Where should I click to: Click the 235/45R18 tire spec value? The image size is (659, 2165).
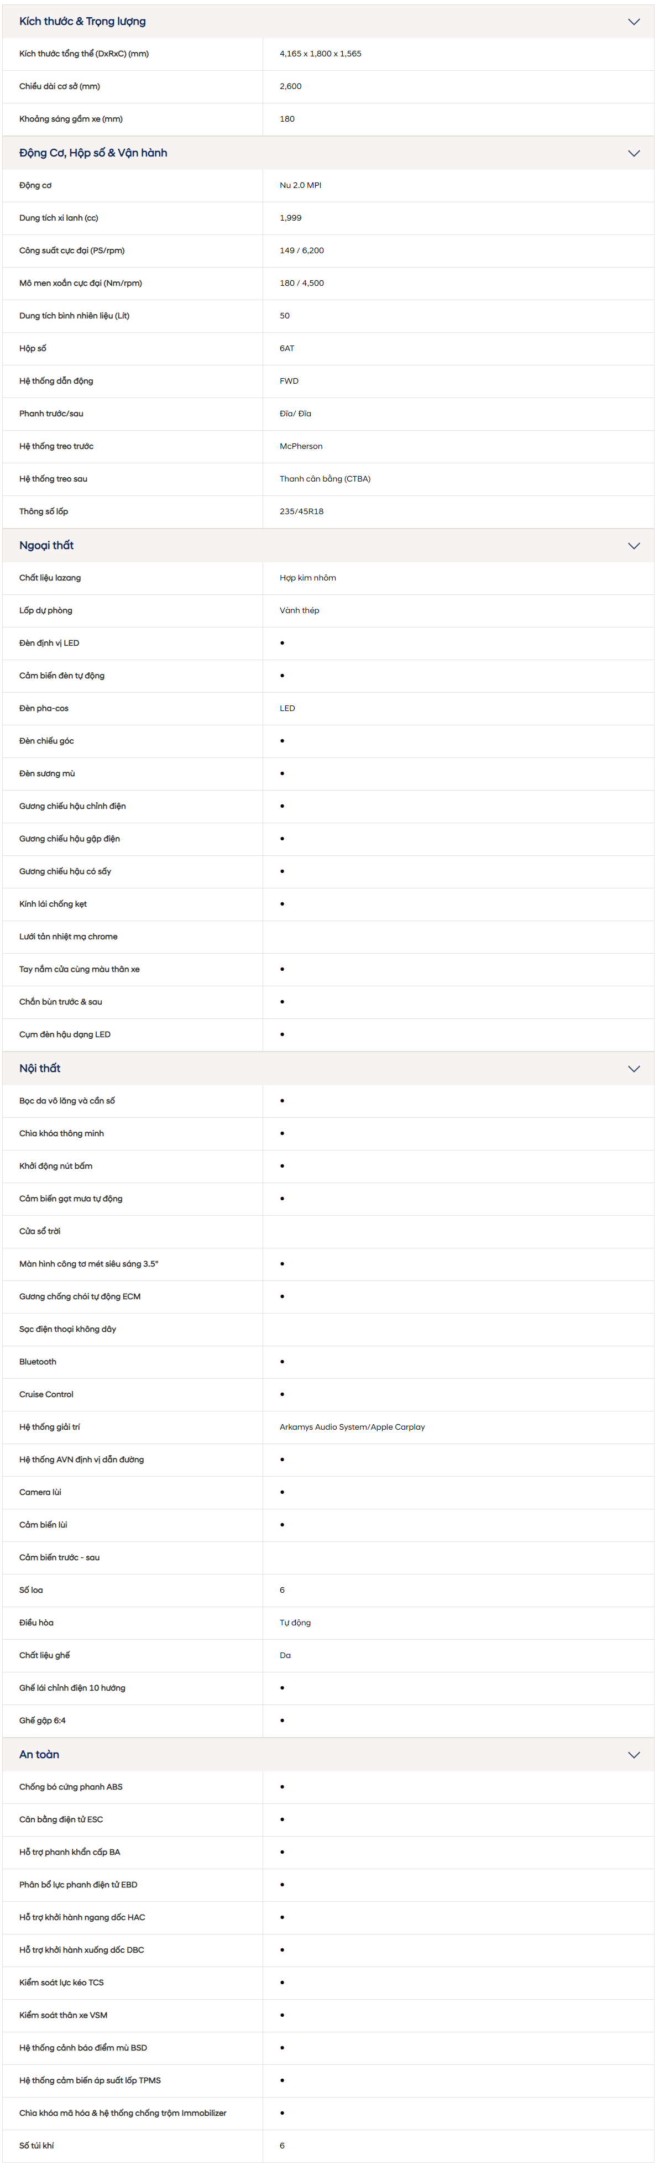click(302, 511)
